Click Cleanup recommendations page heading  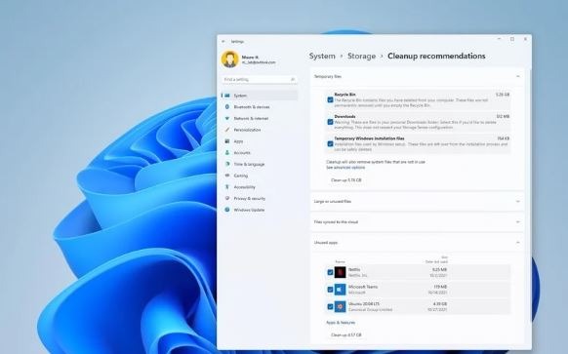[x=436, y=57]
